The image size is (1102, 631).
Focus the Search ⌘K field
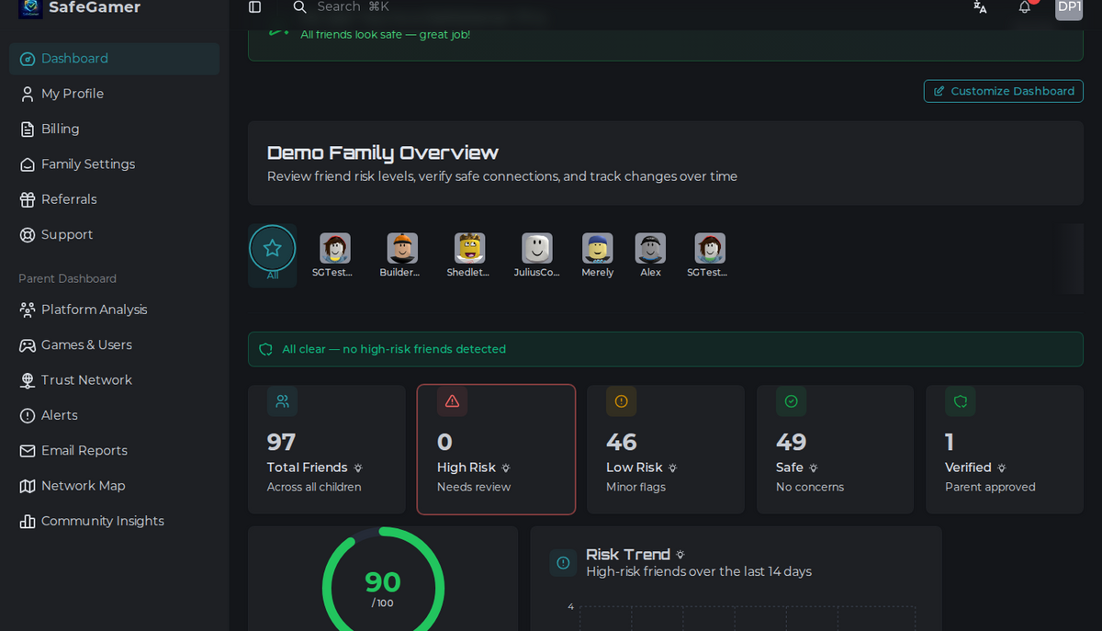click(x=353, y=7)
